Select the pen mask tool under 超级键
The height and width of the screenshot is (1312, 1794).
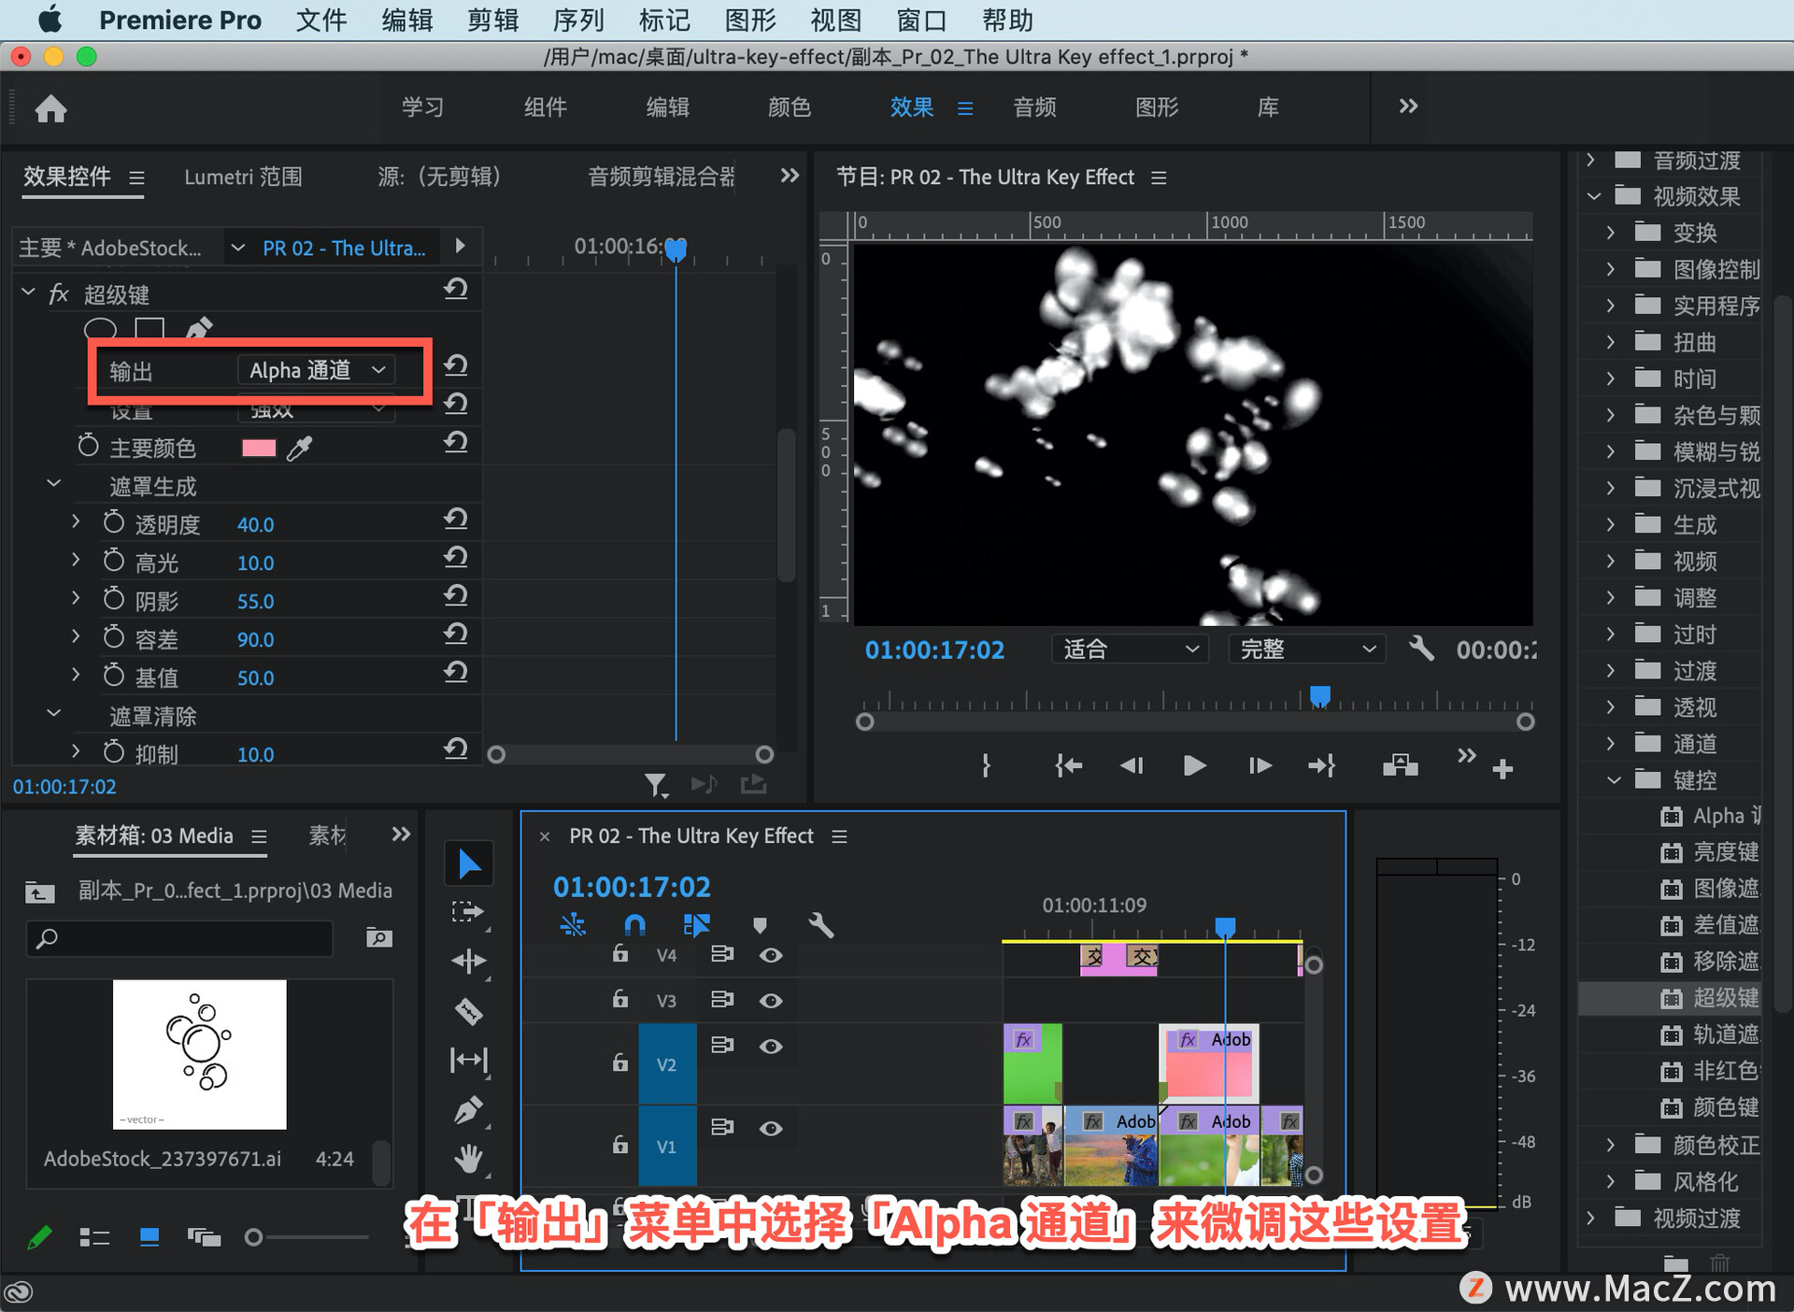(199, 328)
